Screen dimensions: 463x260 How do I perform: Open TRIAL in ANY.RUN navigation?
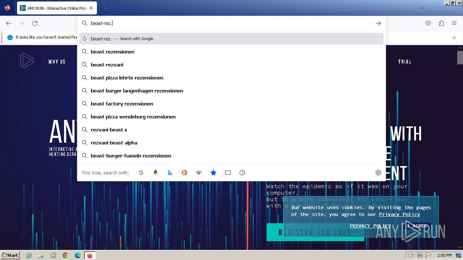pyautogui.click(x=404, y=62)
